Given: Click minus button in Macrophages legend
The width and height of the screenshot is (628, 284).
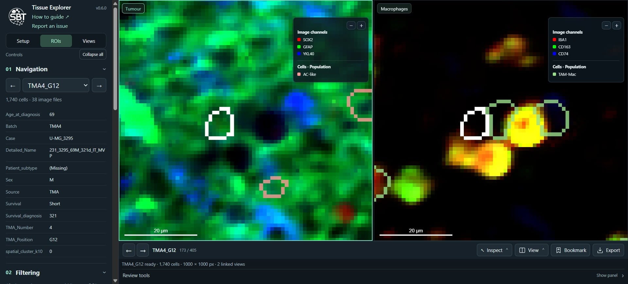Looking at the screenshot, I should click(606, 25).
